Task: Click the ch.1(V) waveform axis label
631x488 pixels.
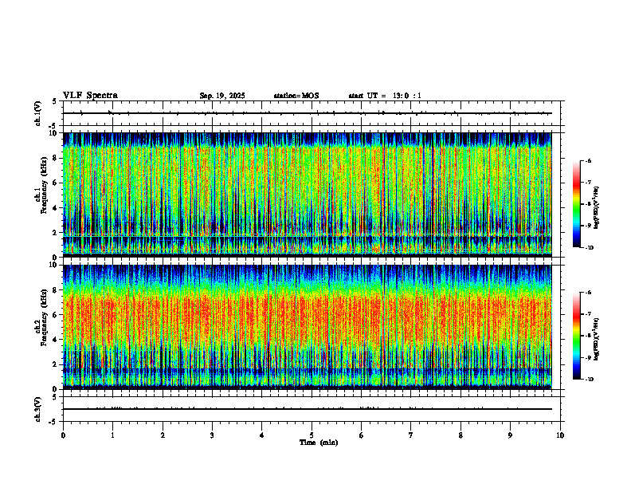Action: tap(37, 113)
